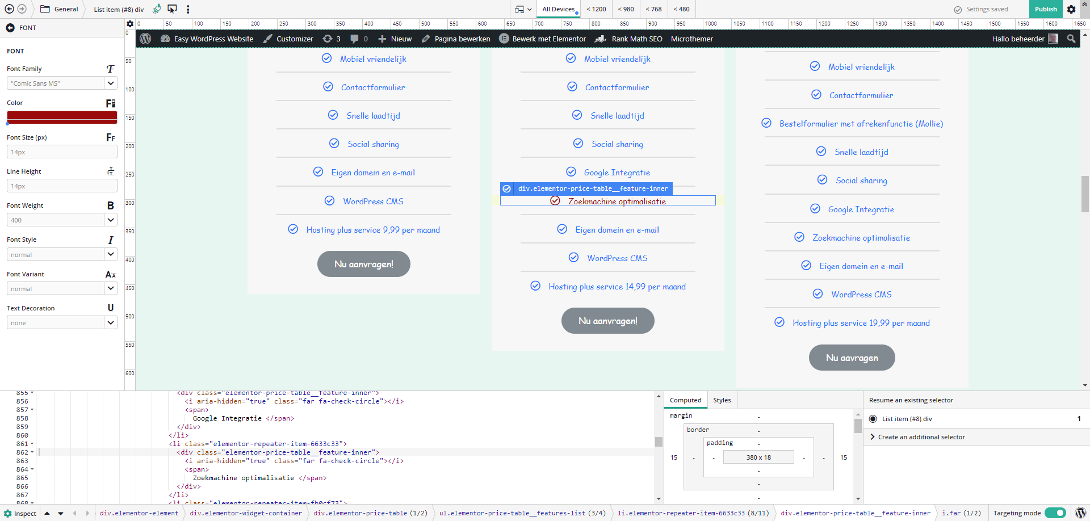Viewport: 1090px width, 521px height.
Task: Select the List item (#8) div radio
Action: tap(873, 419)
